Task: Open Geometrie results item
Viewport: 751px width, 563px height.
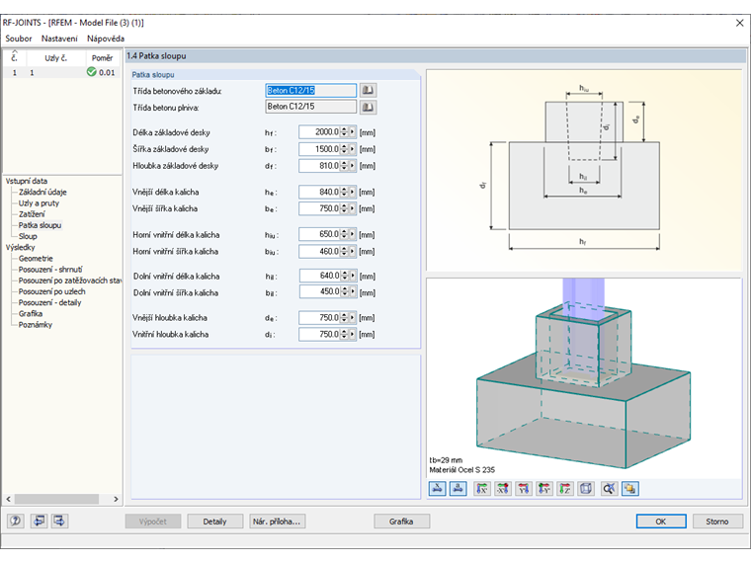Action: 36,258
